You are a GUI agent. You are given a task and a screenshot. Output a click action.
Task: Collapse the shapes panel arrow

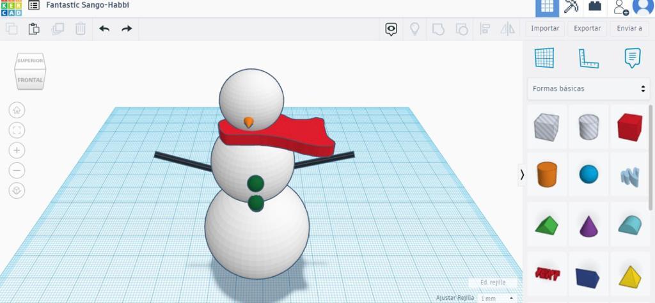point(522,175)
